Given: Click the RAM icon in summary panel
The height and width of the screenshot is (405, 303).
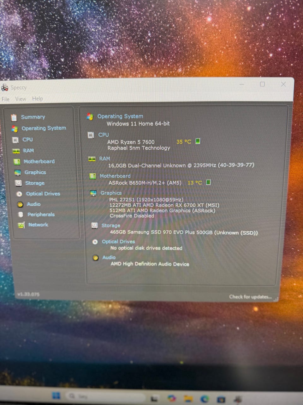Looking at the screenshot, I should (x=92, y=159).
